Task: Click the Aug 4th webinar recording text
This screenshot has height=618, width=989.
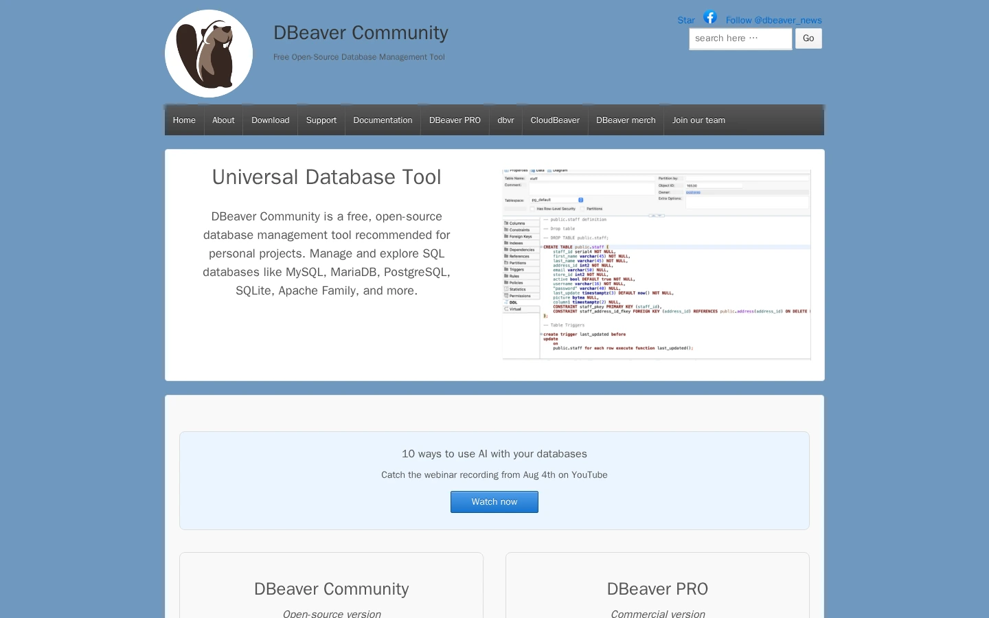Action: coord(494,475)
